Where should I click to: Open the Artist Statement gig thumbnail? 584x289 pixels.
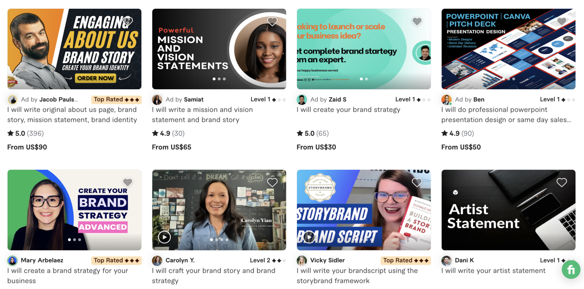point(508,210)
